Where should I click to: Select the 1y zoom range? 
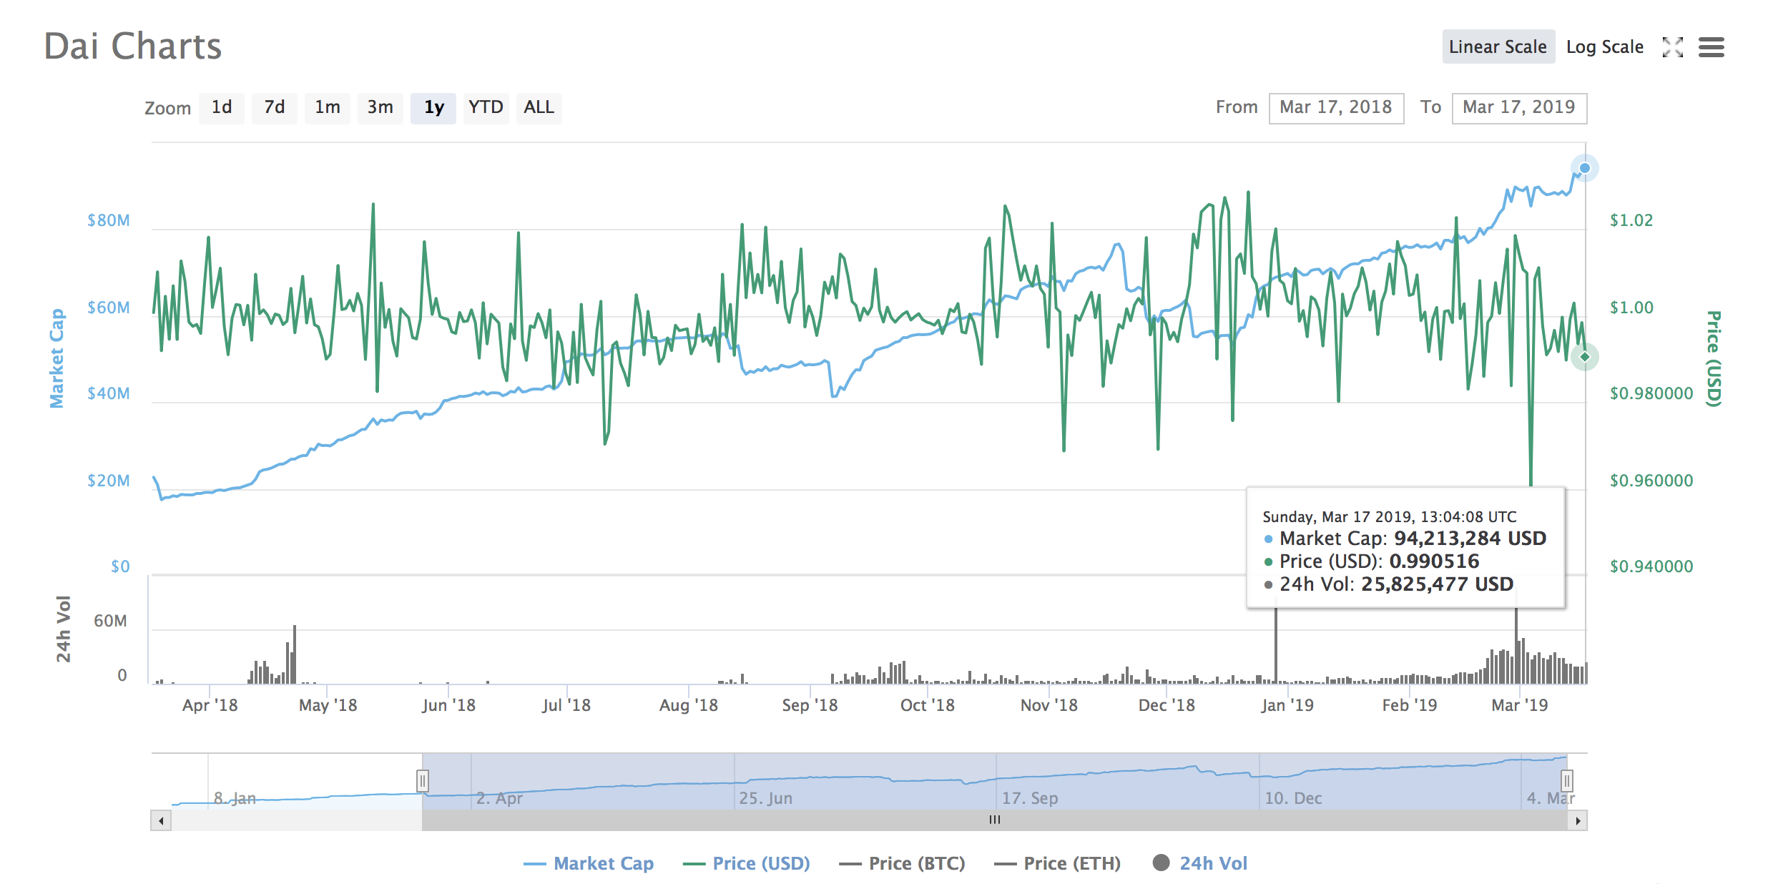click(433, 108)
